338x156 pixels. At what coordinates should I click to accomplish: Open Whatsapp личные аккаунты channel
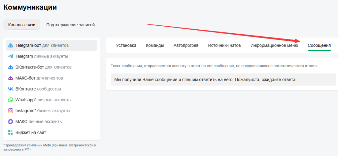coord(51,100)
